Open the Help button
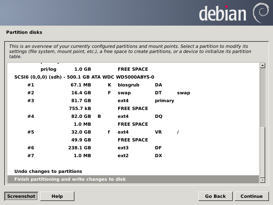This screenshot has height=205, width=273. point(57,196)
